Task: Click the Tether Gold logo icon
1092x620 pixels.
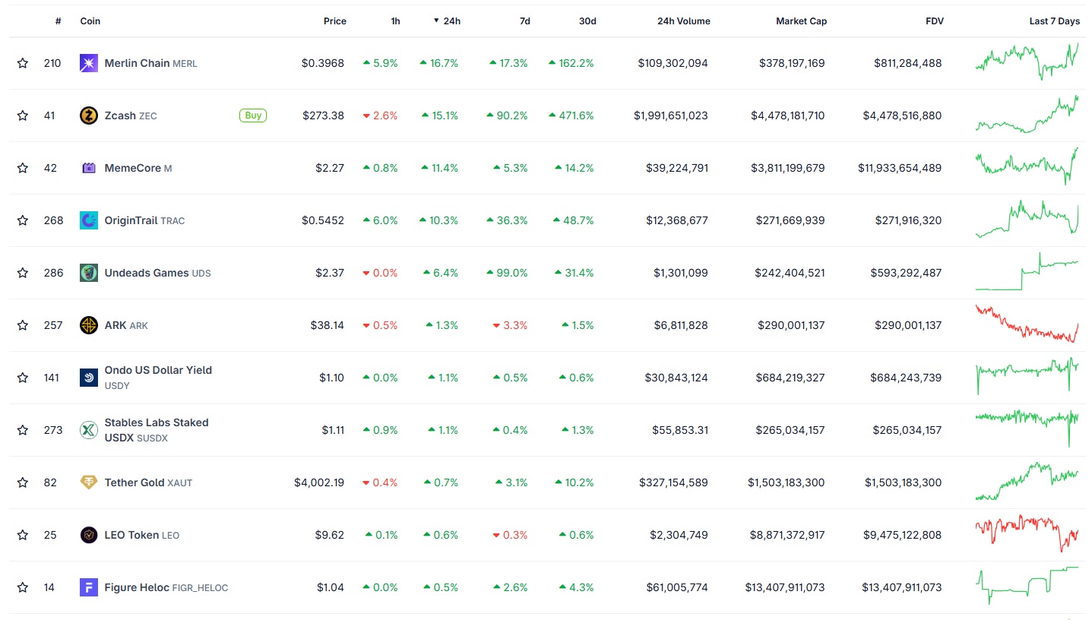Action: (x=89, y=482)
